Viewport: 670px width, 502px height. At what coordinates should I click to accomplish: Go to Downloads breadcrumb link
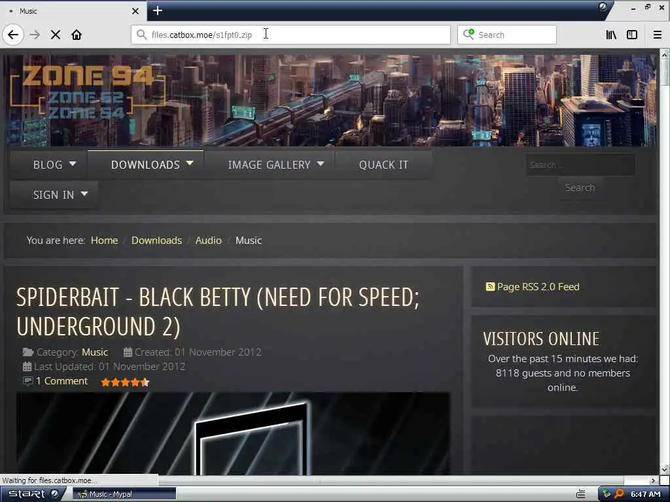point(156,241)
